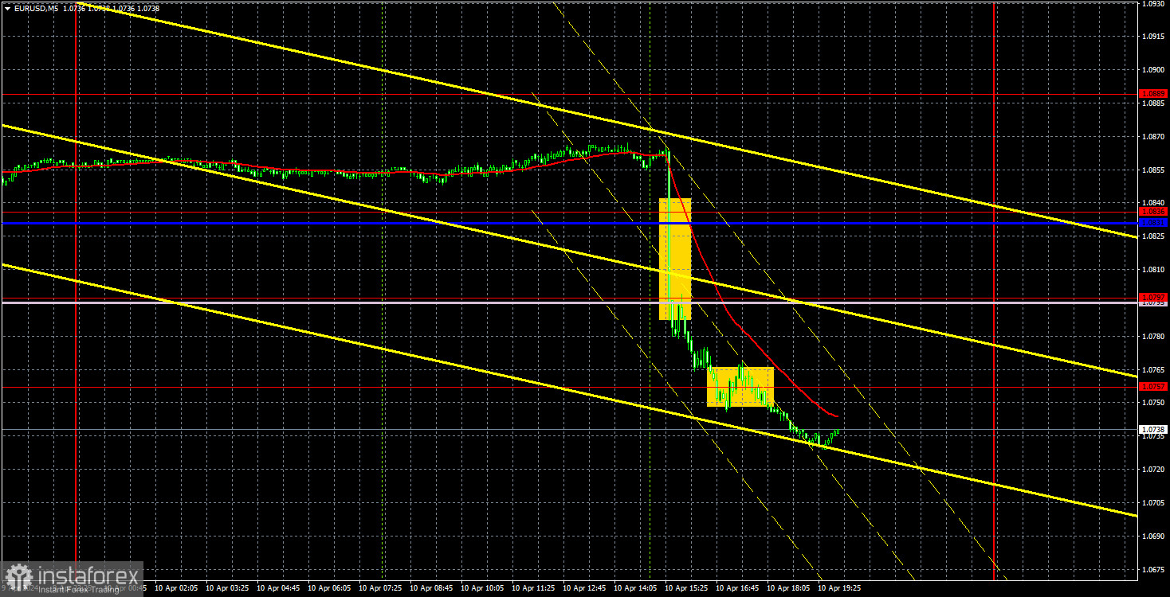This screenshot has height=597, width=1170.
Task: Click the 10 Apr 15:25 time label
Action: pos(687,588)
